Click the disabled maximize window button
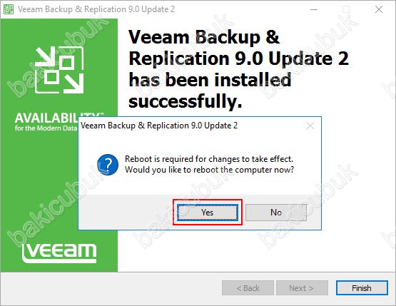 (346, 9)
